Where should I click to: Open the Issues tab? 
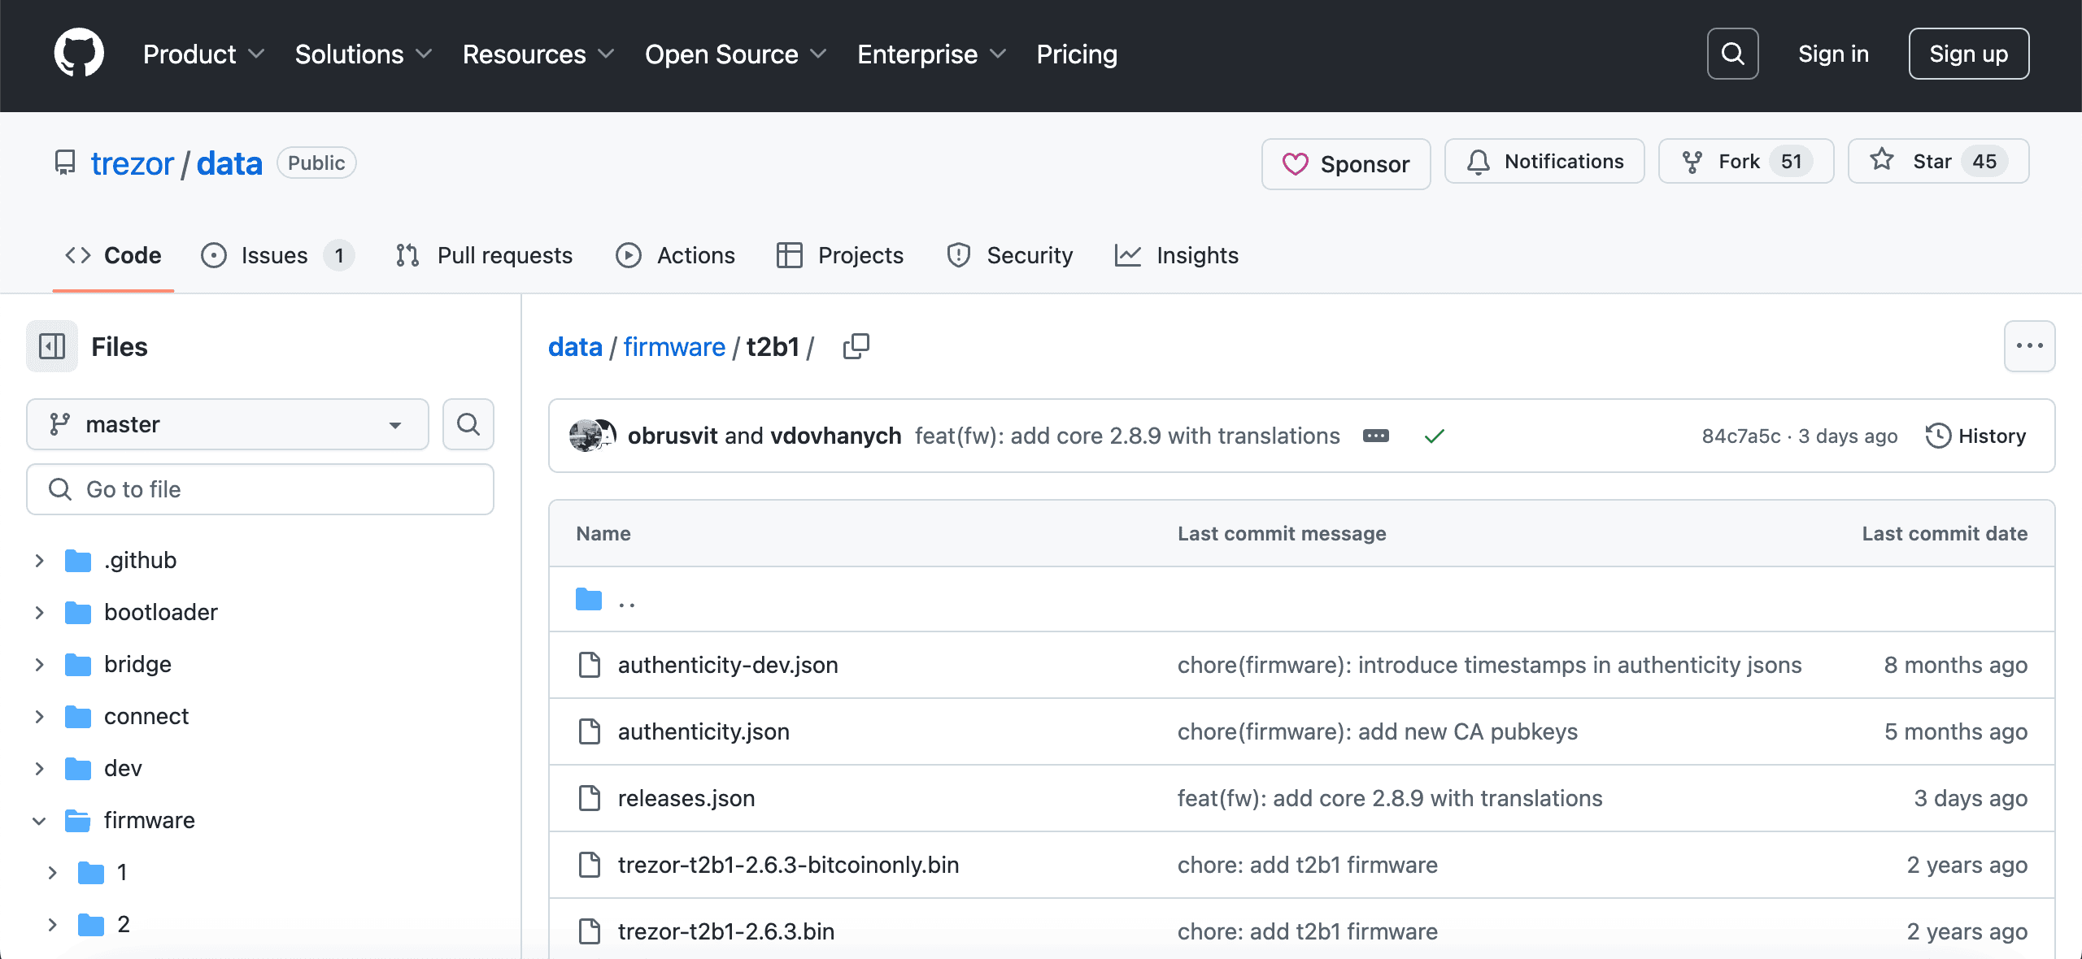coord(277,255)
